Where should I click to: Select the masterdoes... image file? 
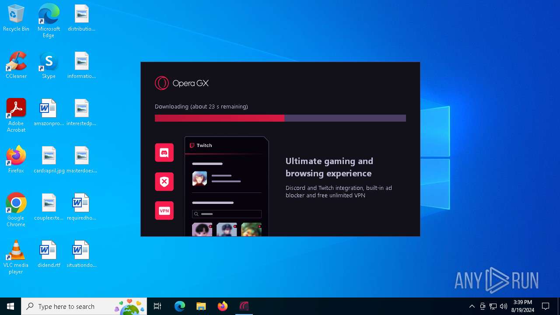pyautogui.click(x=81, y=160)
